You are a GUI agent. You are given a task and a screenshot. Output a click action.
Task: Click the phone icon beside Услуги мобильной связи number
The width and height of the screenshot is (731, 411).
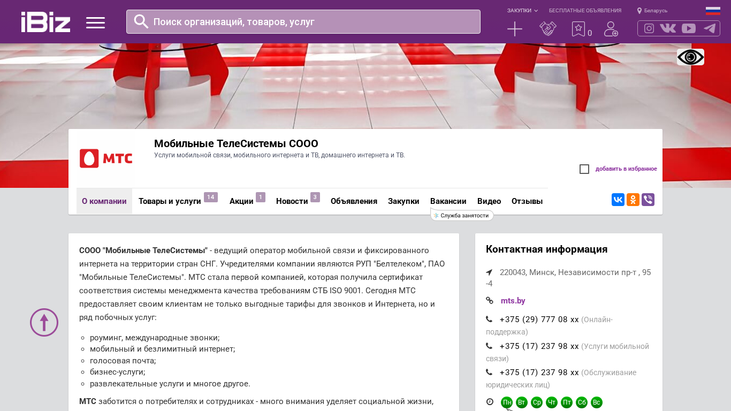coord(489,346)
